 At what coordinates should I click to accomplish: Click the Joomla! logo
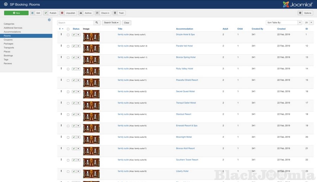coord(298,4)
